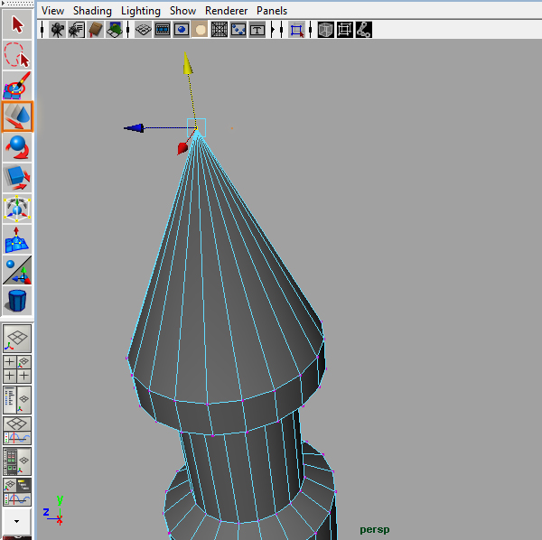Select the Show Manipulator tool
542x540 pixels.
click(17, 270)
